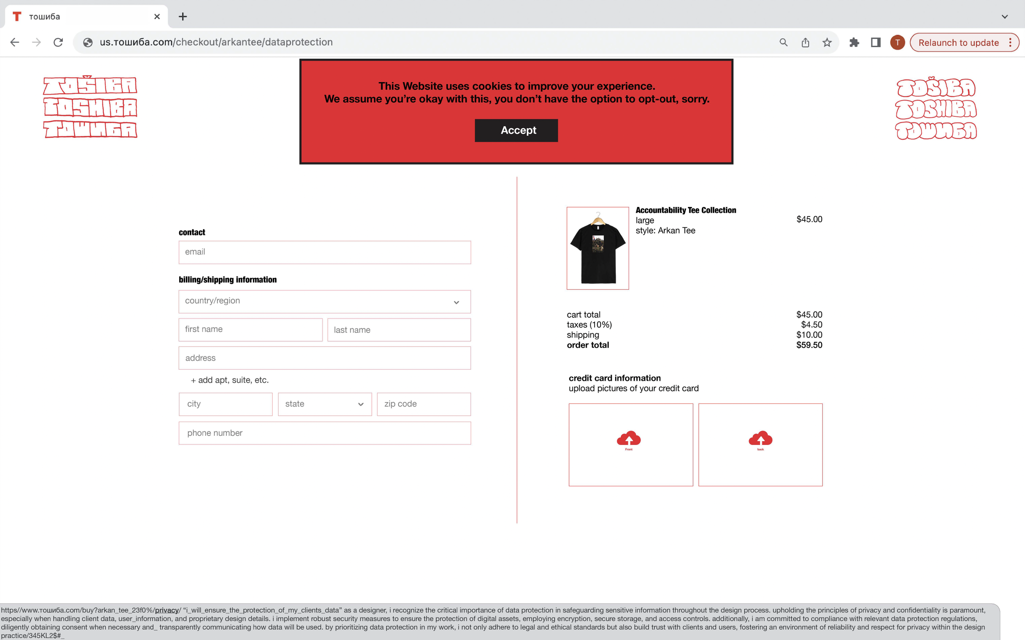The width and height of the screenshot is (1025, 640).
Task: Click the browser back arrow
Action: point(15,42)
